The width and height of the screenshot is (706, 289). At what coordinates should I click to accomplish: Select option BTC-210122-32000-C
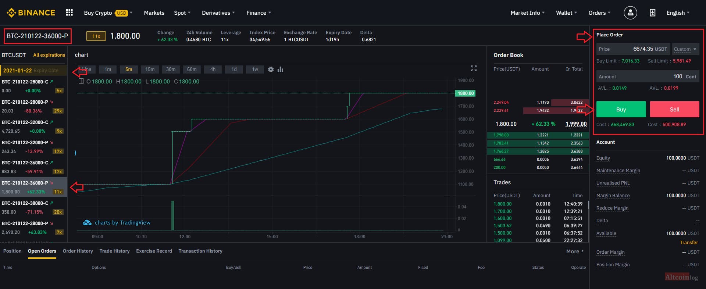33,126
